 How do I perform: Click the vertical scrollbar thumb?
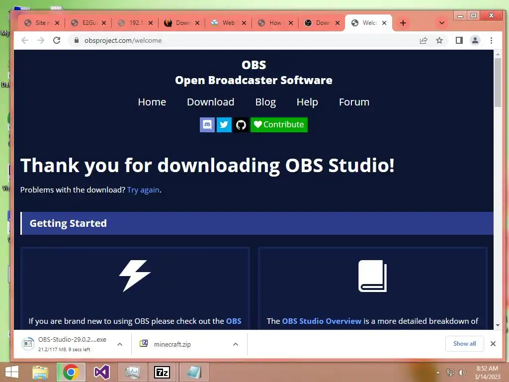point(498,83)
